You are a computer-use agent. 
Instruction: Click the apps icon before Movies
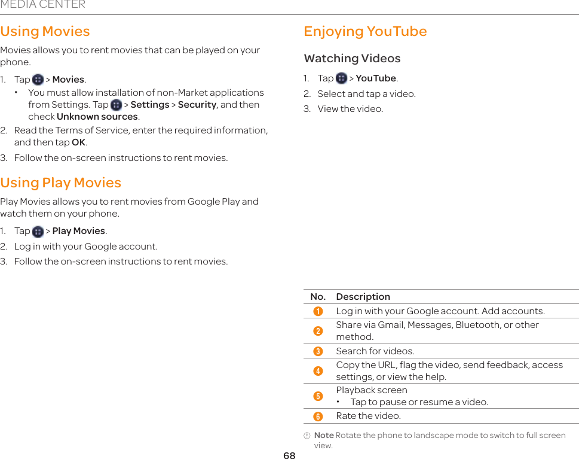point(38,80)
